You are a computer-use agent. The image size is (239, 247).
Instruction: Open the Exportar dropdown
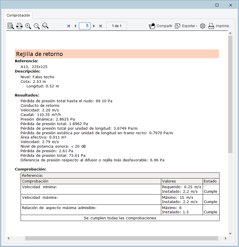click(x=186, y=26)
